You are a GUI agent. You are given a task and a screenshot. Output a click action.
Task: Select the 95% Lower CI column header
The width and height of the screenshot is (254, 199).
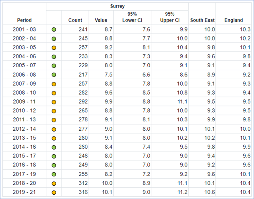pyautogui.click(x=132, y=17)
